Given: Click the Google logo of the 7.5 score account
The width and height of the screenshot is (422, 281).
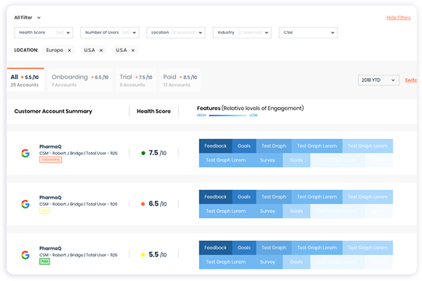Looking at the screenshot, I should pos(25,153).
